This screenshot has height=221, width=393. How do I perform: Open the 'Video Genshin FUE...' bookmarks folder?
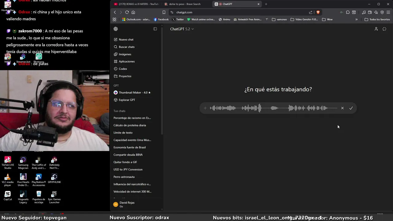(304, 19)
